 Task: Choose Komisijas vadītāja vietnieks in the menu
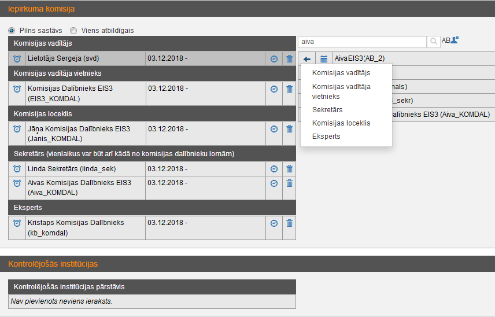[341, 91]
